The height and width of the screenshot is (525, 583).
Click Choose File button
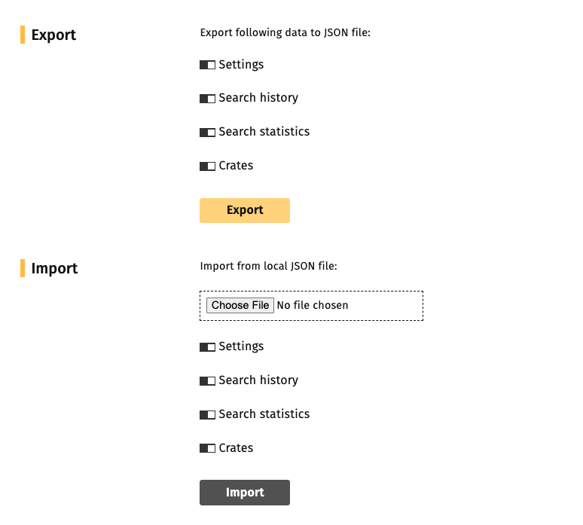(240, 305)
